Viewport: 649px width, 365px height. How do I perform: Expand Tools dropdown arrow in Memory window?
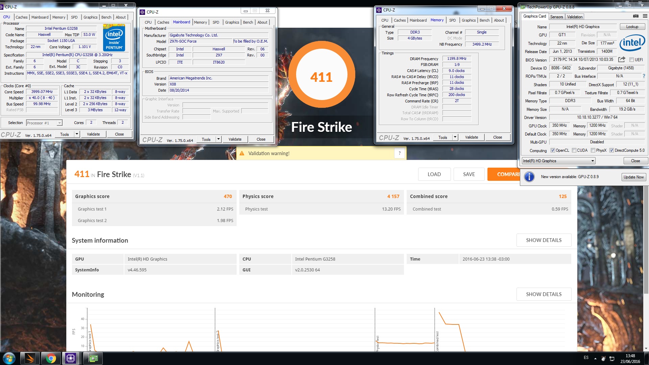[x=455, y=137]
